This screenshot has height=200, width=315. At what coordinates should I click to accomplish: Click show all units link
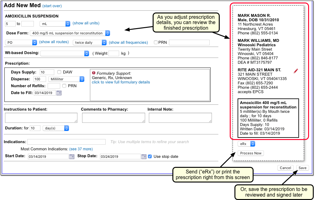point(86,23)
